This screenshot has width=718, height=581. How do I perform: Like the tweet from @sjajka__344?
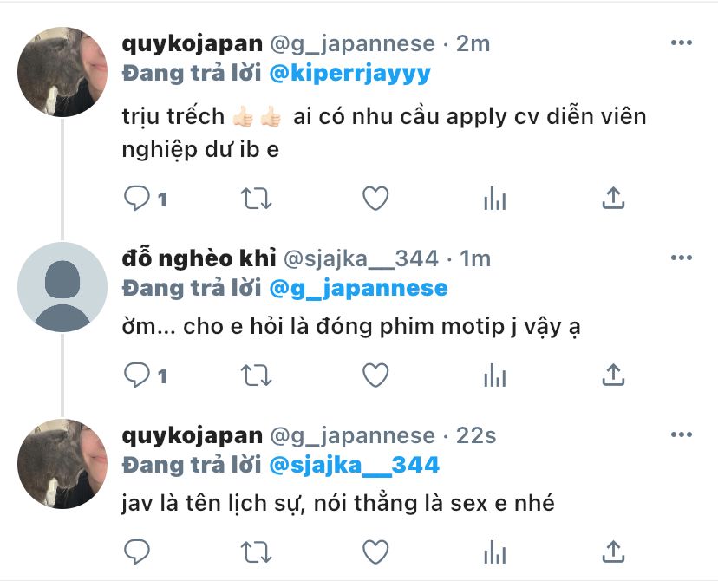point(375,375)
